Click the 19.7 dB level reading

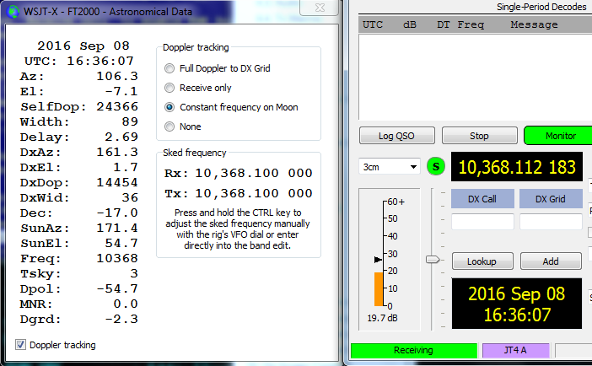coord(383,318)
